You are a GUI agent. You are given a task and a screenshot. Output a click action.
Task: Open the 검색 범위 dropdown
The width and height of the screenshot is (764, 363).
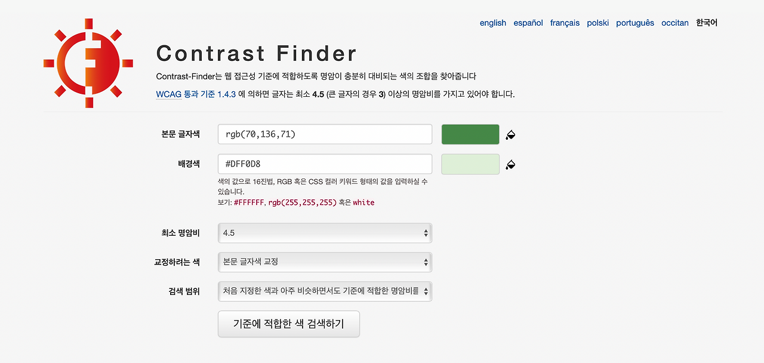(x=325, y=291)
